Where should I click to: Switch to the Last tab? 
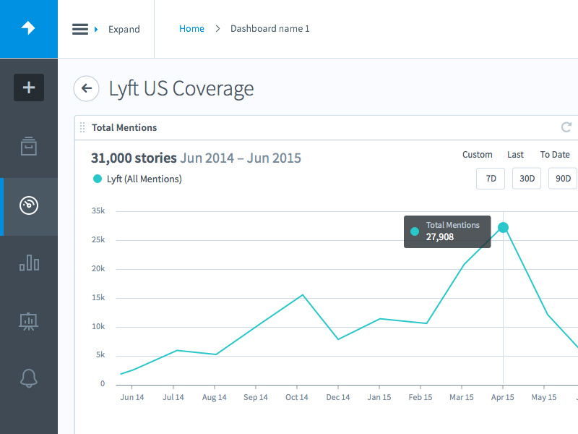(x=515, y=154)
